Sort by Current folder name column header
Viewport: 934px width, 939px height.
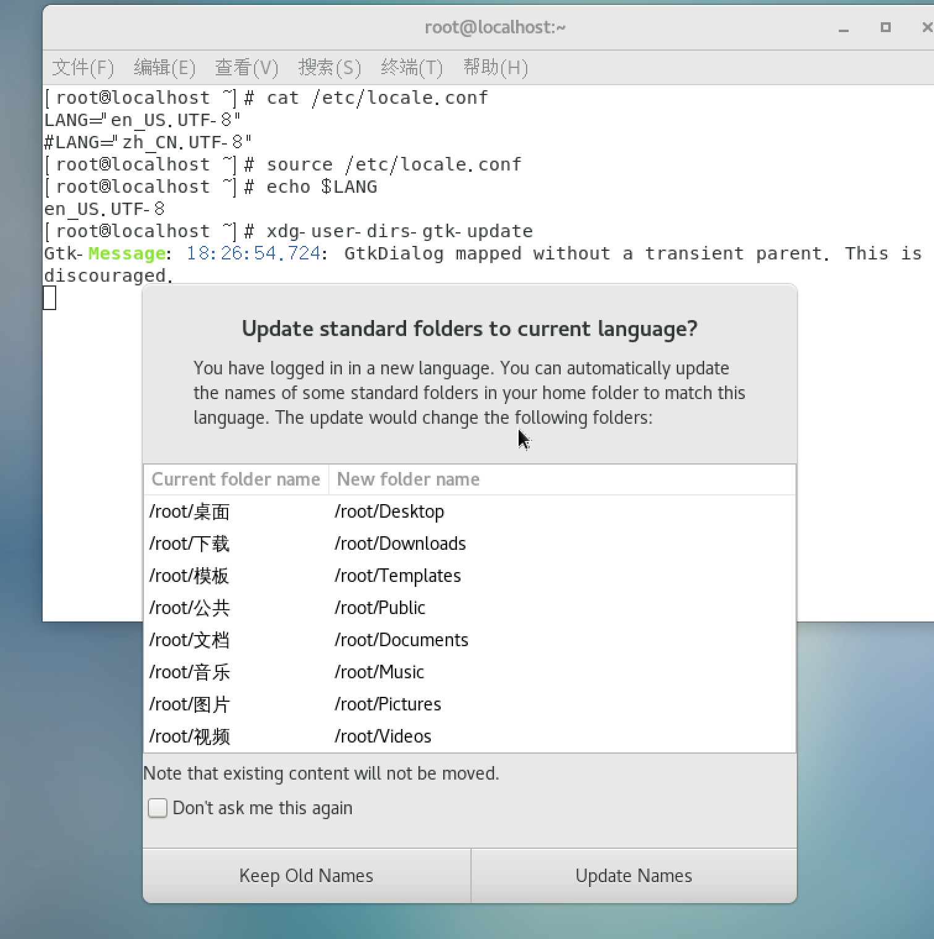point(236,479)
